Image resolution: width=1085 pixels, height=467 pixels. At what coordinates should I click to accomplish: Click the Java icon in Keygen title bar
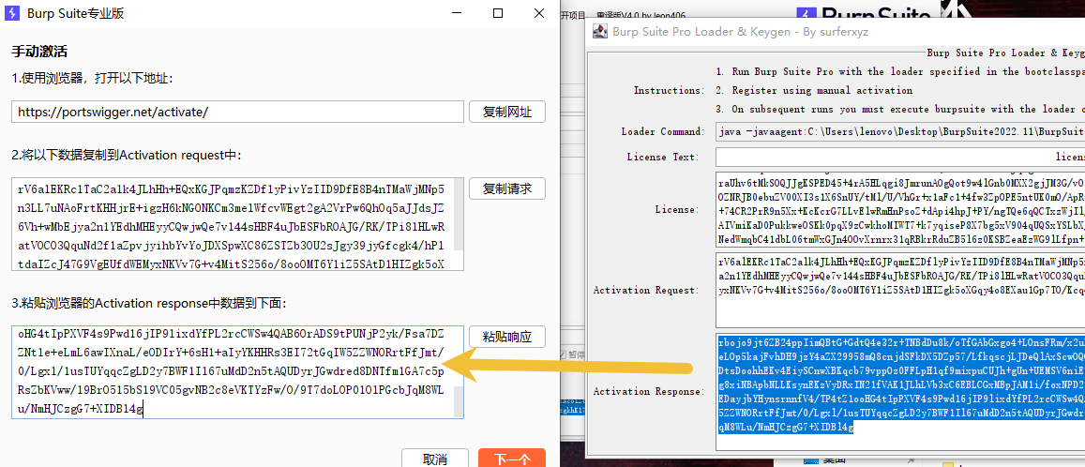[600, 31]
